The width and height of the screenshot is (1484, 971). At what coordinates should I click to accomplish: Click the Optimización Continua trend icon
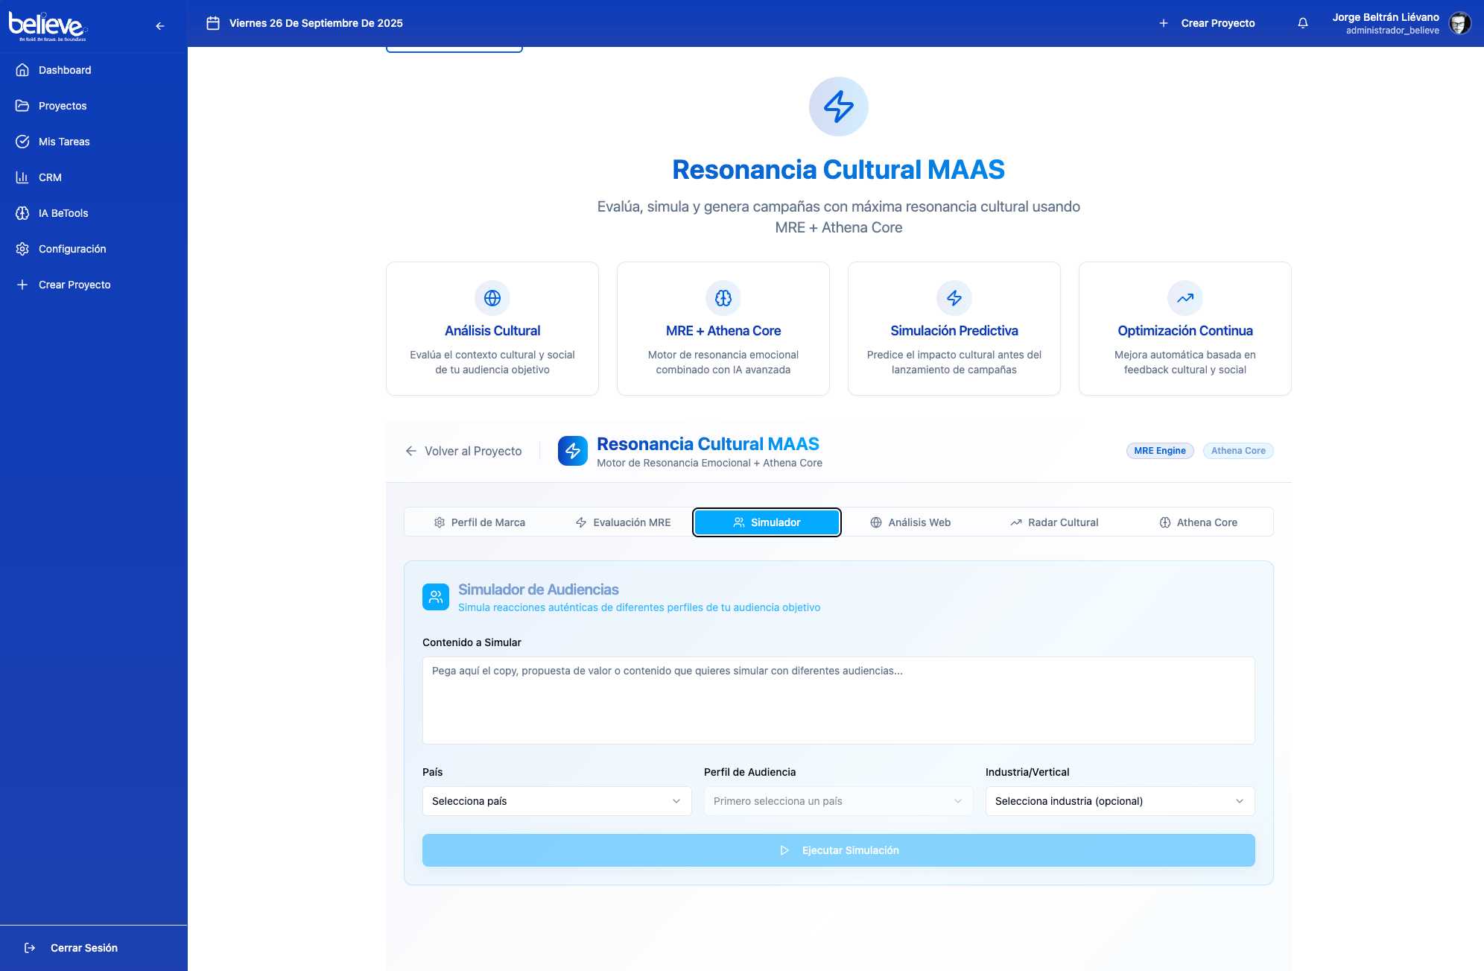coord(1185,298)
